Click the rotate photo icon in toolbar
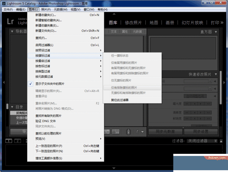 (x=137, y=132)
